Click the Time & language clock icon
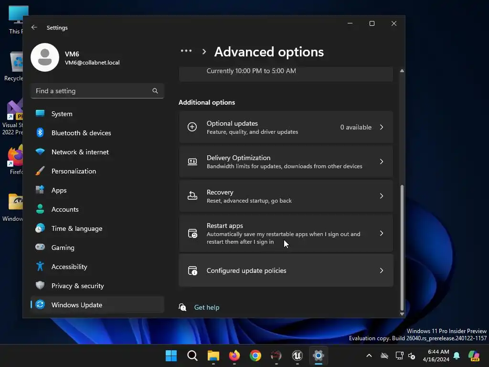489x367 pixels. (40, 228)
